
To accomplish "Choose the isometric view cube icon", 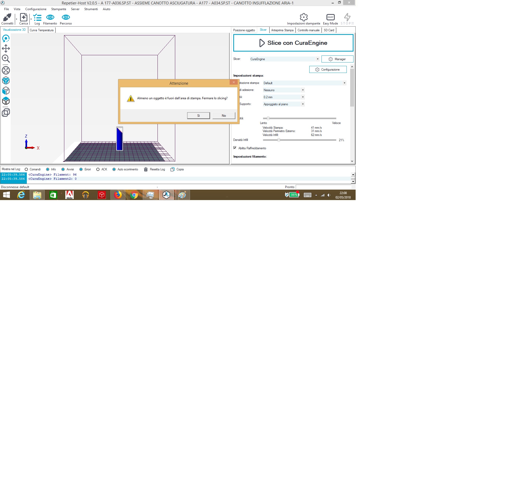I will (6, 80).
